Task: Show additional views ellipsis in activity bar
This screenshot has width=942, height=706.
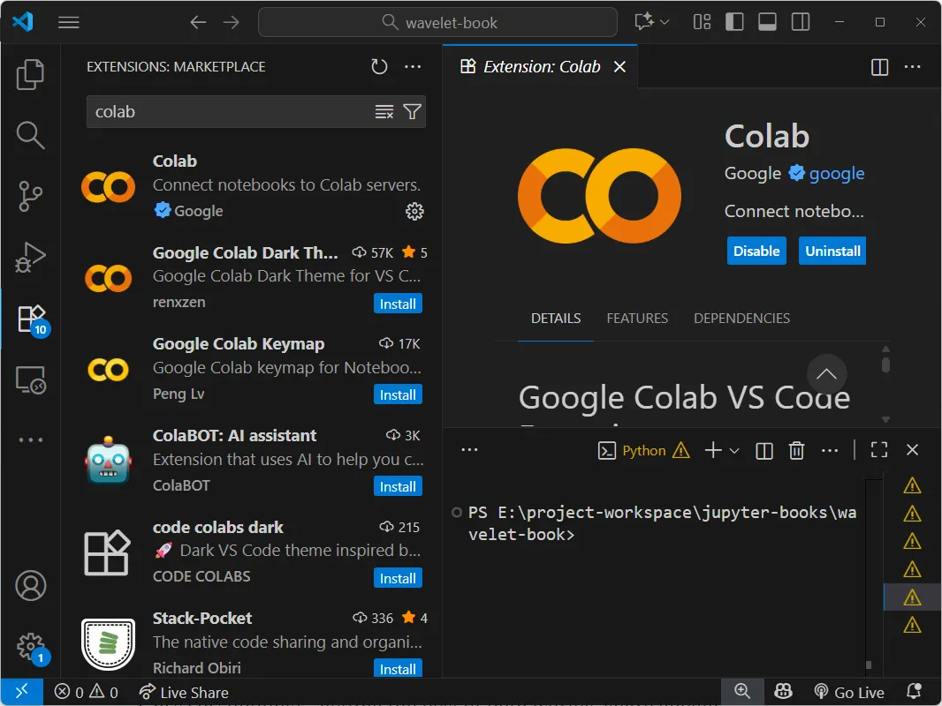Action: point(30,439)
